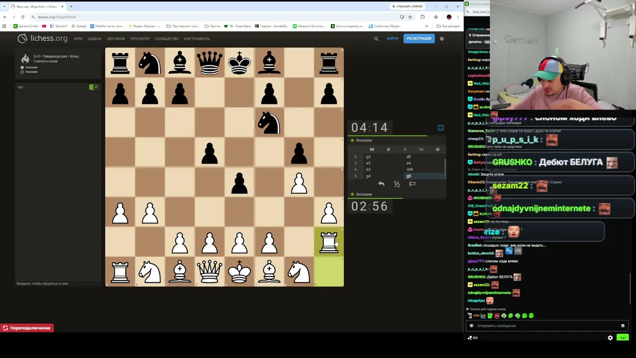The image size is (636, 358).
Task: Click the browser back arrow
Action: 5,17
